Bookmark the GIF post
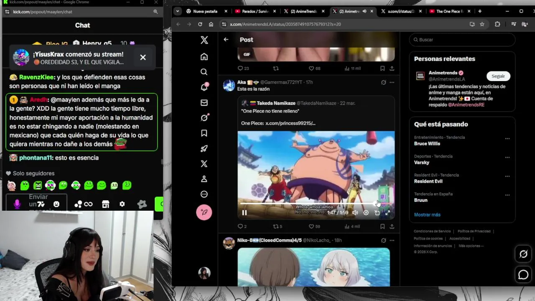 coord(382,68)
